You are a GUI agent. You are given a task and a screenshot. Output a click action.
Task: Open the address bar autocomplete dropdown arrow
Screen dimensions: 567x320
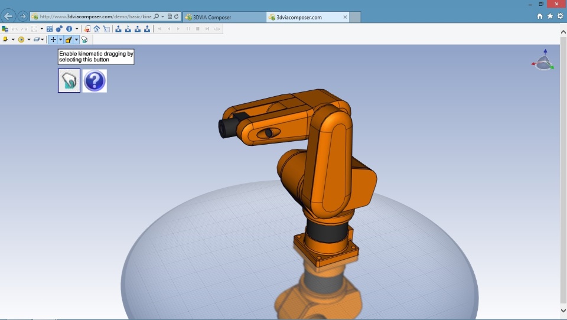(x=163, y=17)
